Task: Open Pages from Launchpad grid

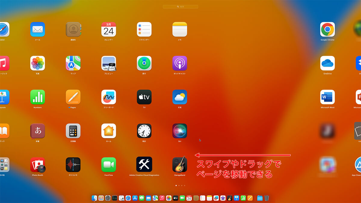Action: [73, 97]
